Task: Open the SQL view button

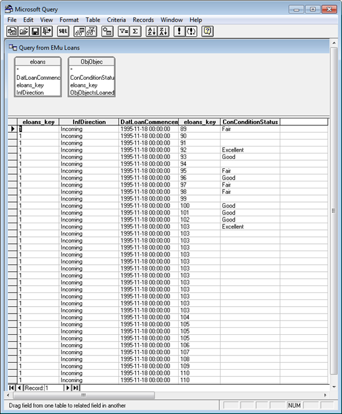Action: (63, 31)
